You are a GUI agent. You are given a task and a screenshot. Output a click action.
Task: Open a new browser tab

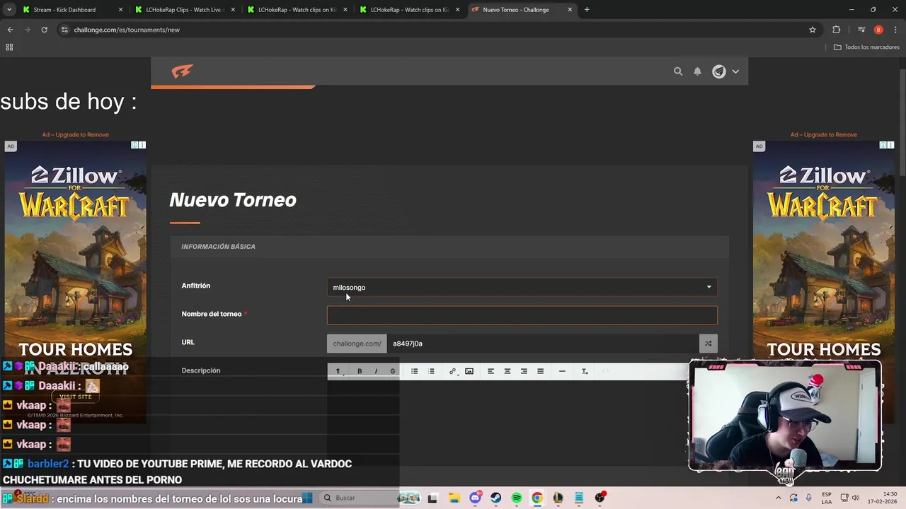click(587, 10)
